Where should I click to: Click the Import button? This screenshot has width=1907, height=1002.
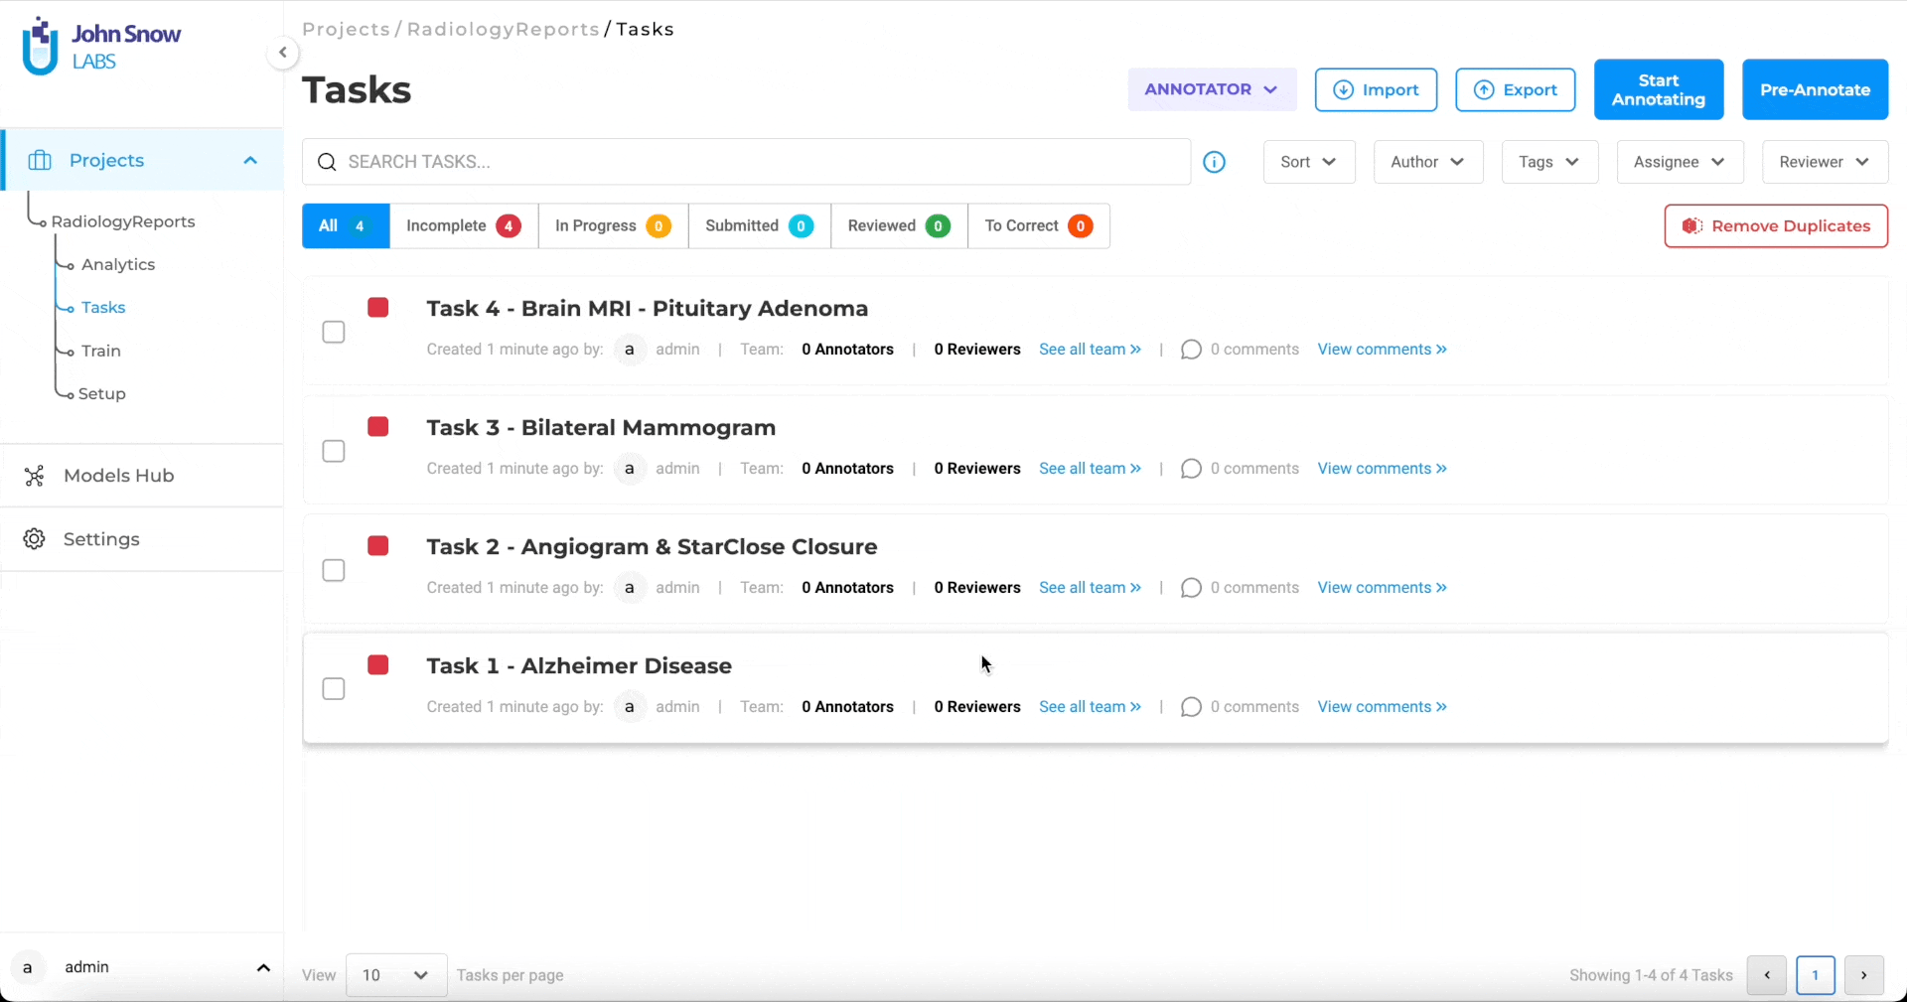pos(1376,89)
